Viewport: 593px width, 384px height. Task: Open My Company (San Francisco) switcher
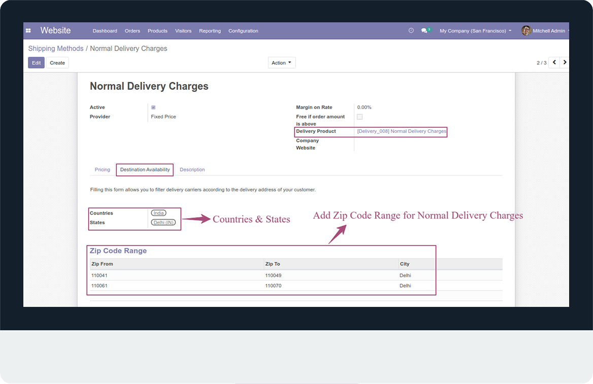[475, 30]
